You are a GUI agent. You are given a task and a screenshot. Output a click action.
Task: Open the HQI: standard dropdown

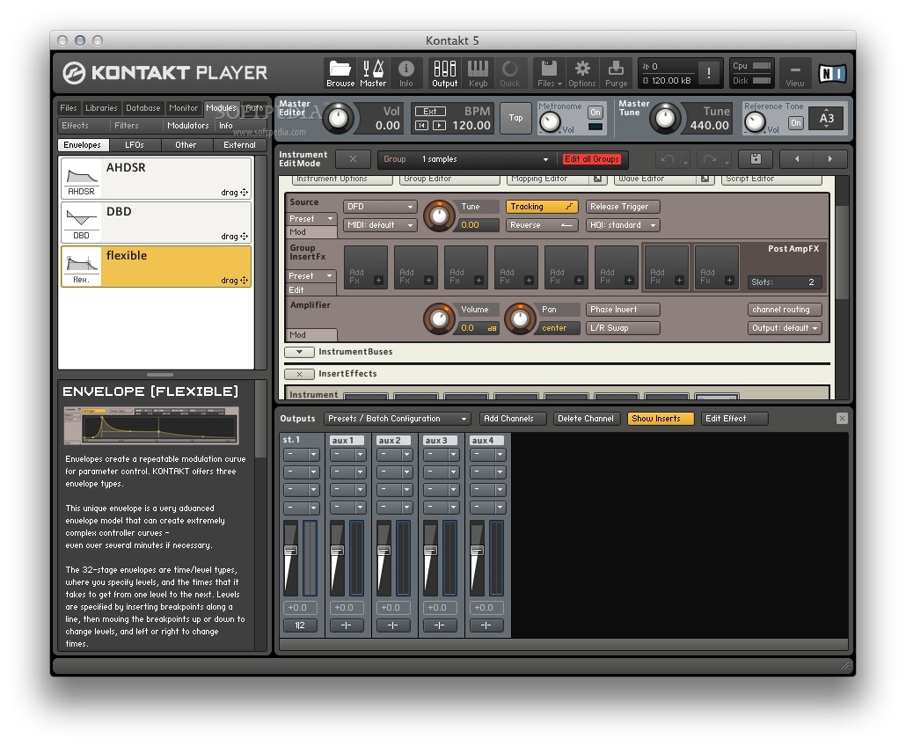tap(622, 224)
